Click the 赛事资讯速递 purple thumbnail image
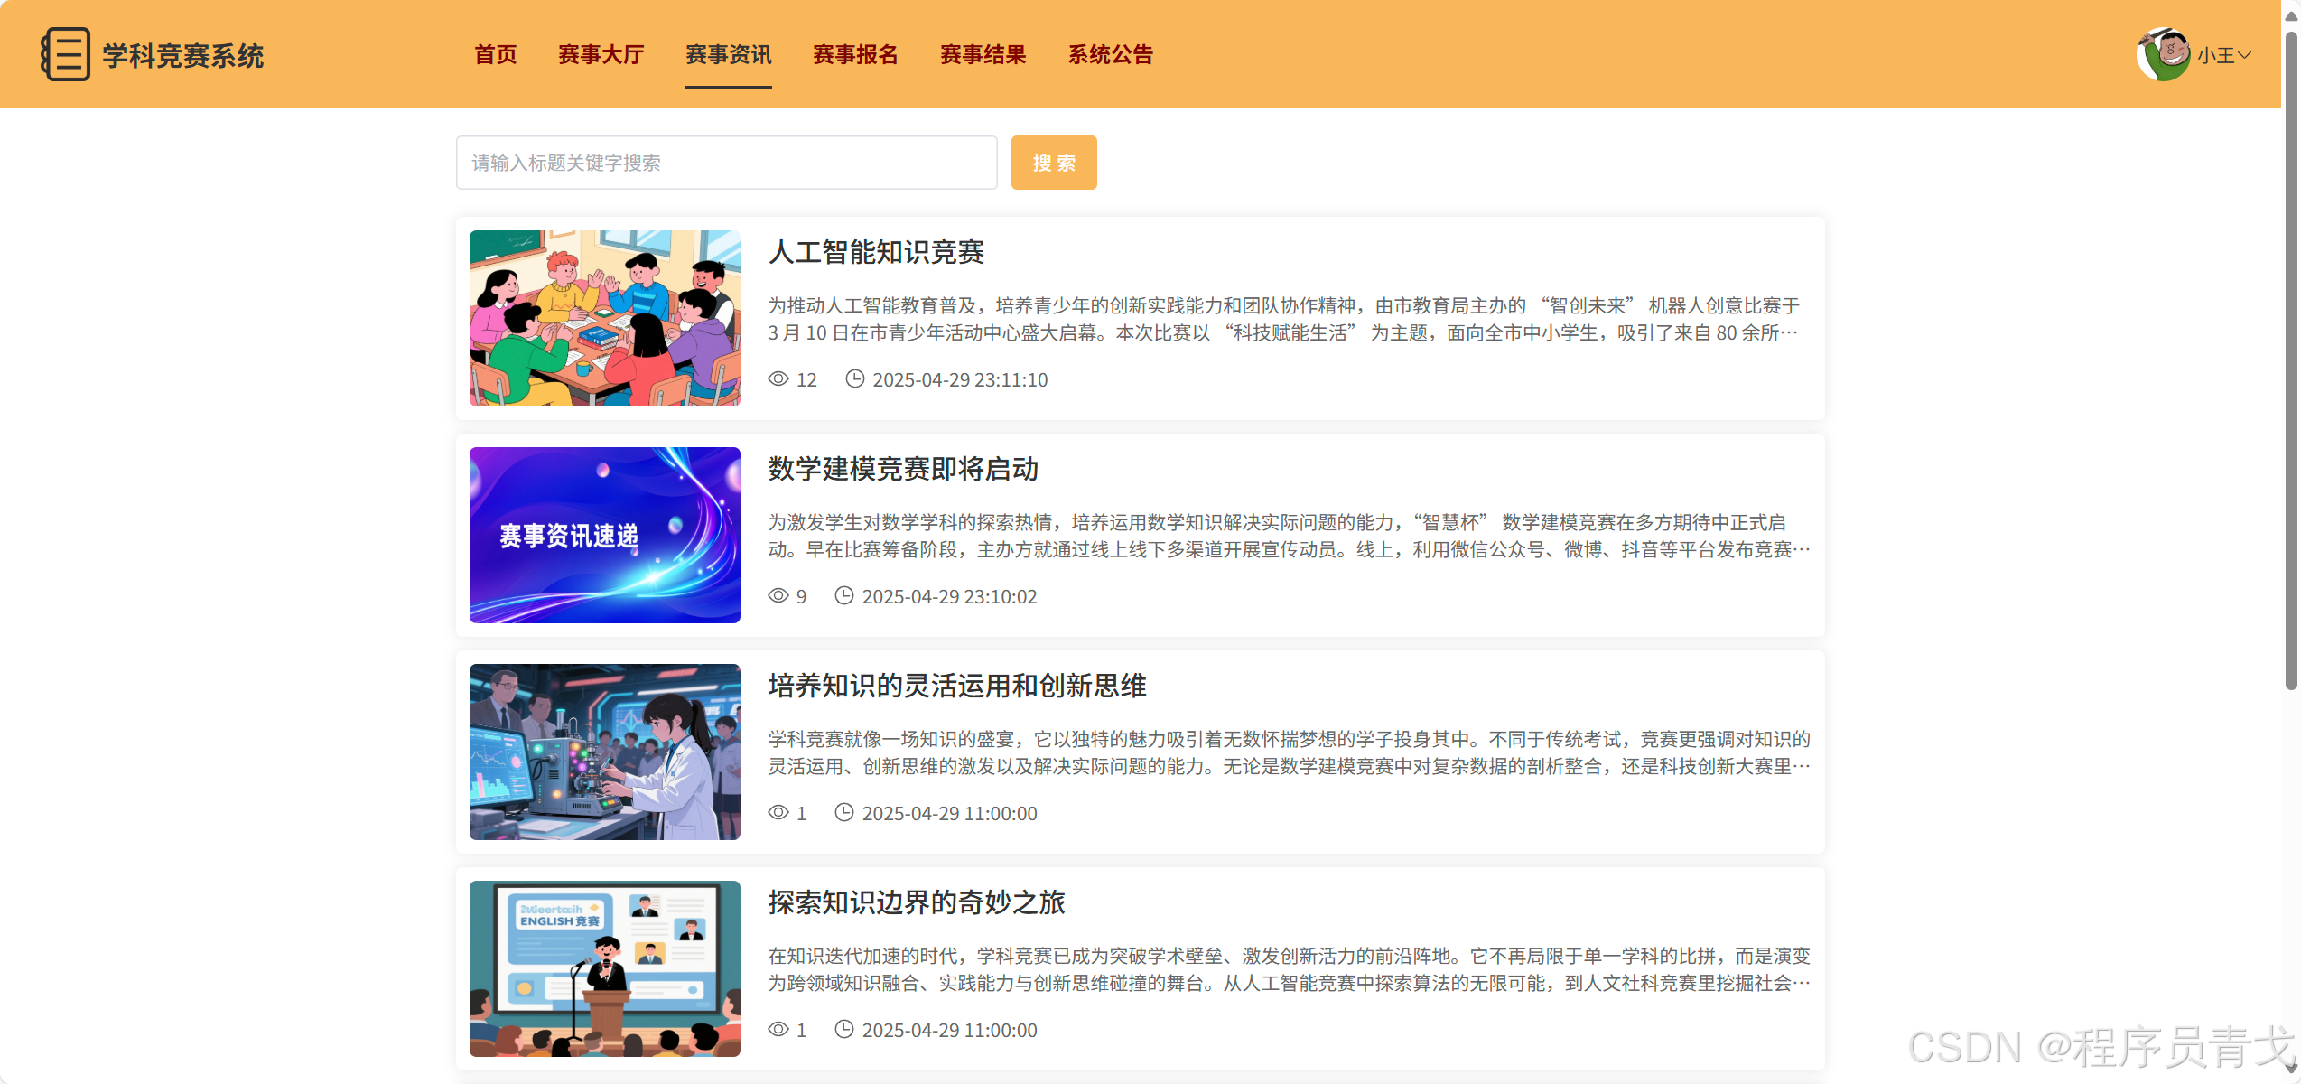This screenshot has height=1084, width=2301. [x=605, y=535]
